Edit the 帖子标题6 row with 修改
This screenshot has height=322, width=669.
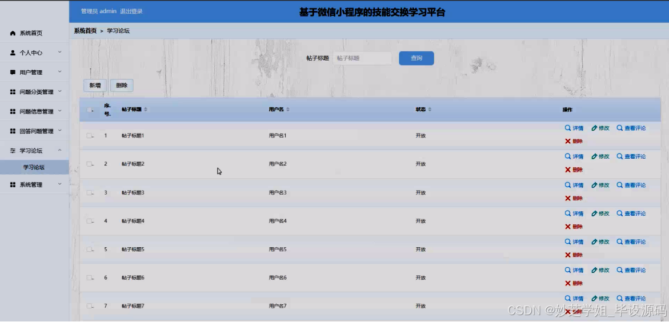click(x=600, y=270)
